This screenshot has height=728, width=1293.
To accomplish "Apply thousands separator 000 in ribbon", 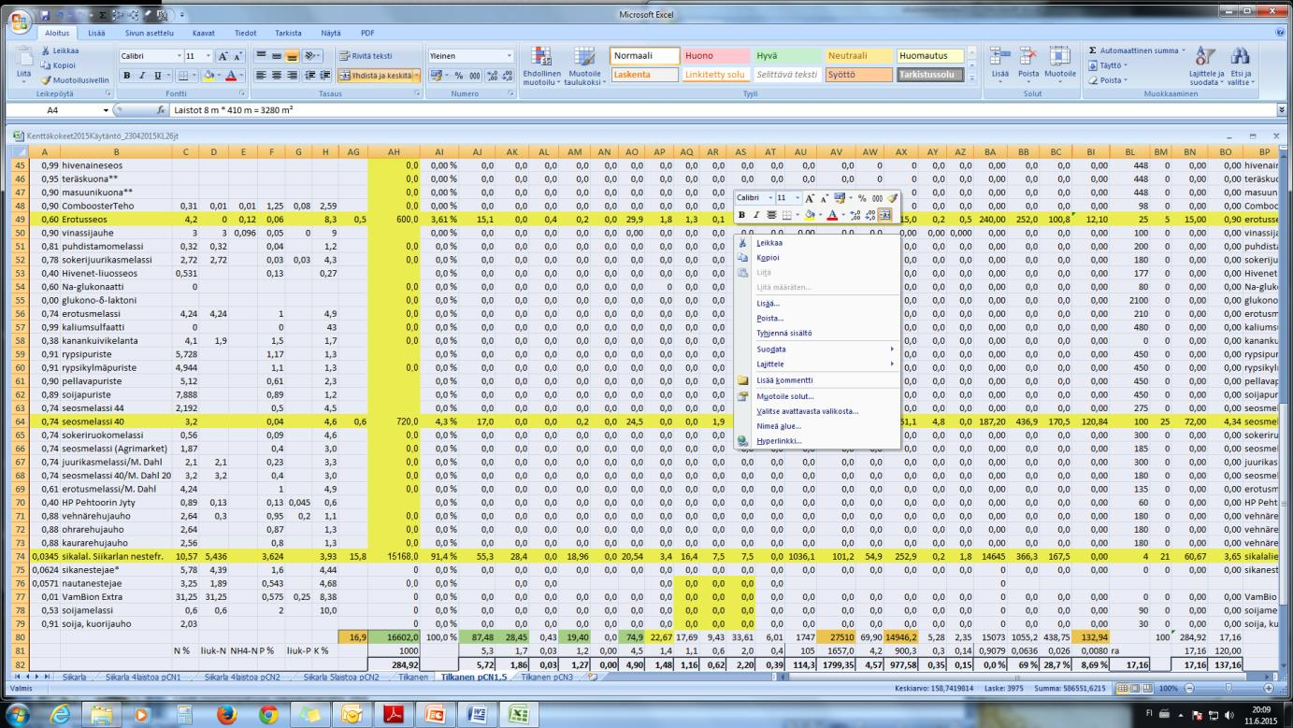I will (475, 76).
